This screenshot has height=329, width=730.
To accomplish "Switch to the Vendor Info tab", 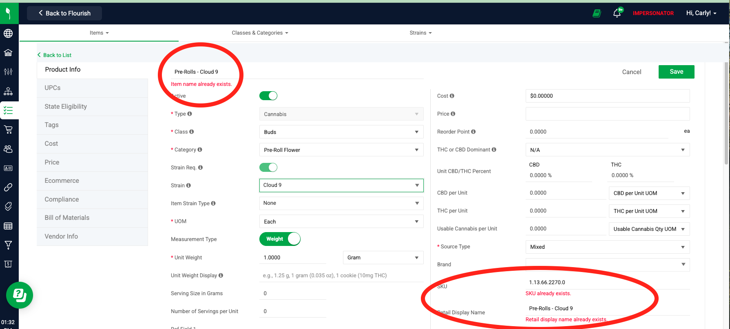I will [92, 237].
